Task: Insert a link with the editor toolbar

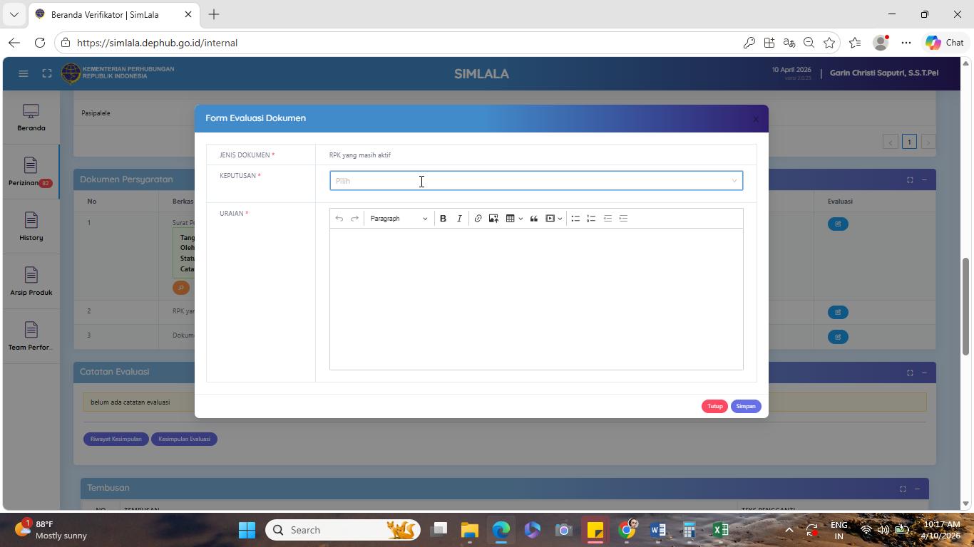Action: click(x=478, y=219)
